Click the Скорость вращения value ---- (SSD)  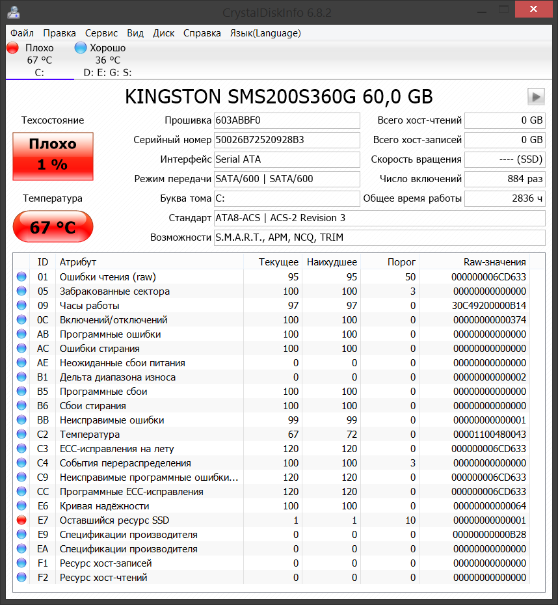tap(505, 159)
